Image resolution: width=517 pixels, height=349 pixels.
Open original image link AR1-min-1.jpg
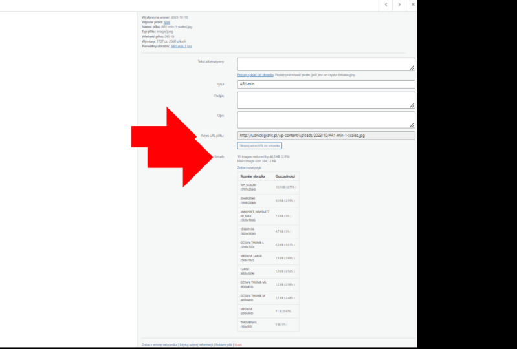click(181, 46)
